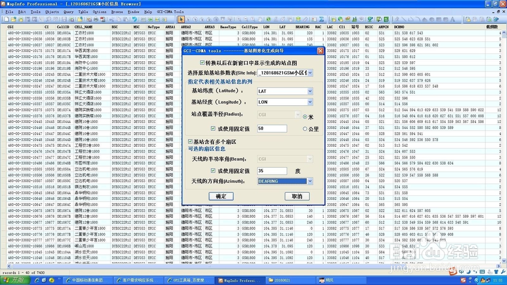Open the Azimuth BEARING dropdown
This screenshot has width=507, height=285.
pos(310,181)
